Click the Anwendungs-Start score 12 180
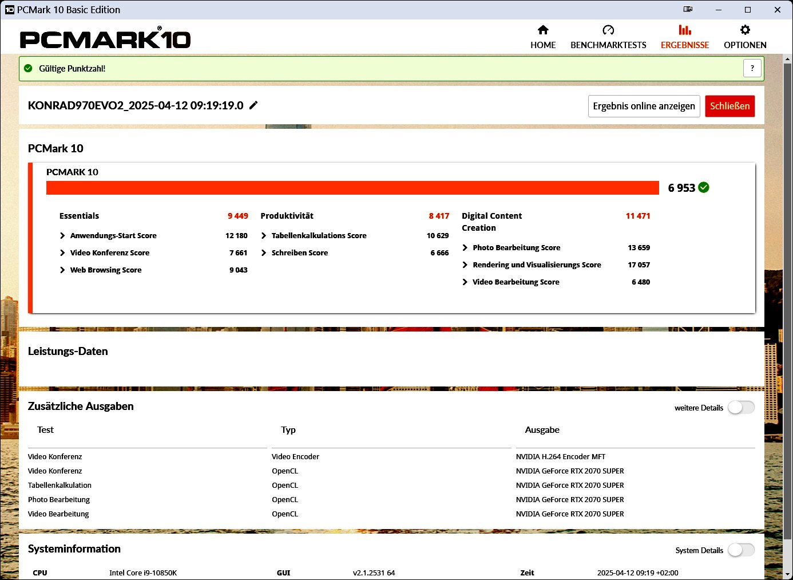The width and height of the screenshot is (793, 580). coord(236,235)
